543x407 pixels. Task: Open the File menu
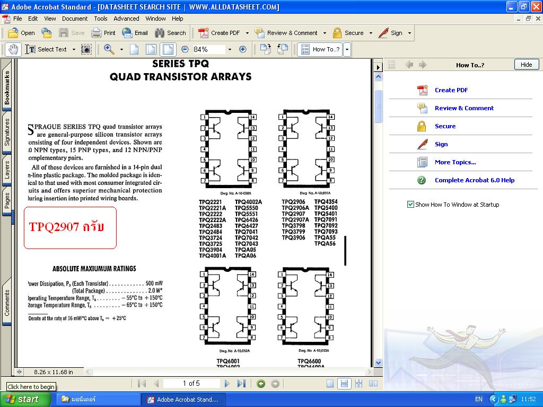tap(17, 19)
